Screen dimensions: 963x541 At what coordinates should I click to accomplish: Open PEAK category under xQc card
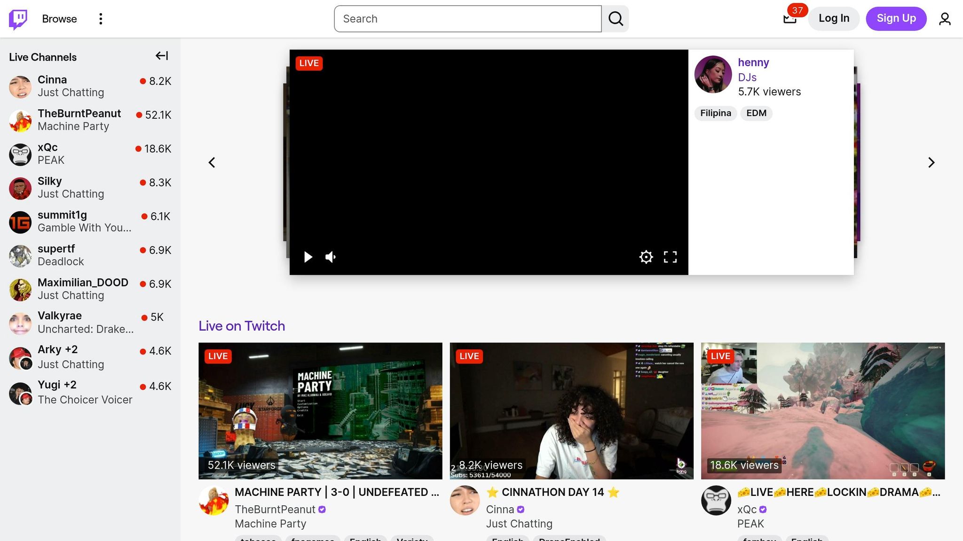tap(750, 524)
